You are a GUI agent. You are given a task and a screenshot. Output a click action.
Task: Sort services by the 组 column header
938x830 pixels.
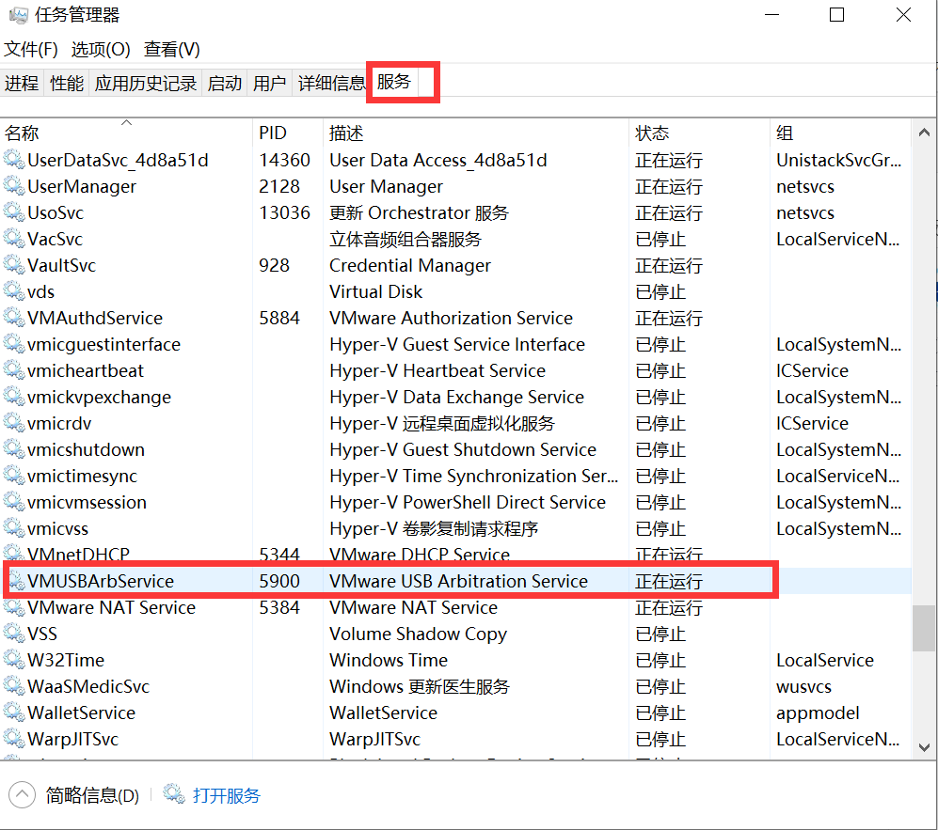[841, 133]
